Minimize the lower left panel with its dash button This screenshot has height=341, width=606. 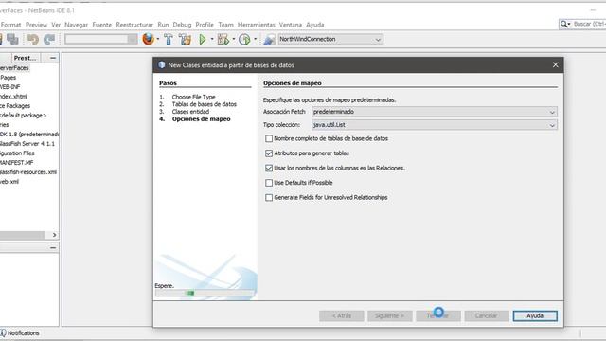pyautogui.click(x=53, y=247)
